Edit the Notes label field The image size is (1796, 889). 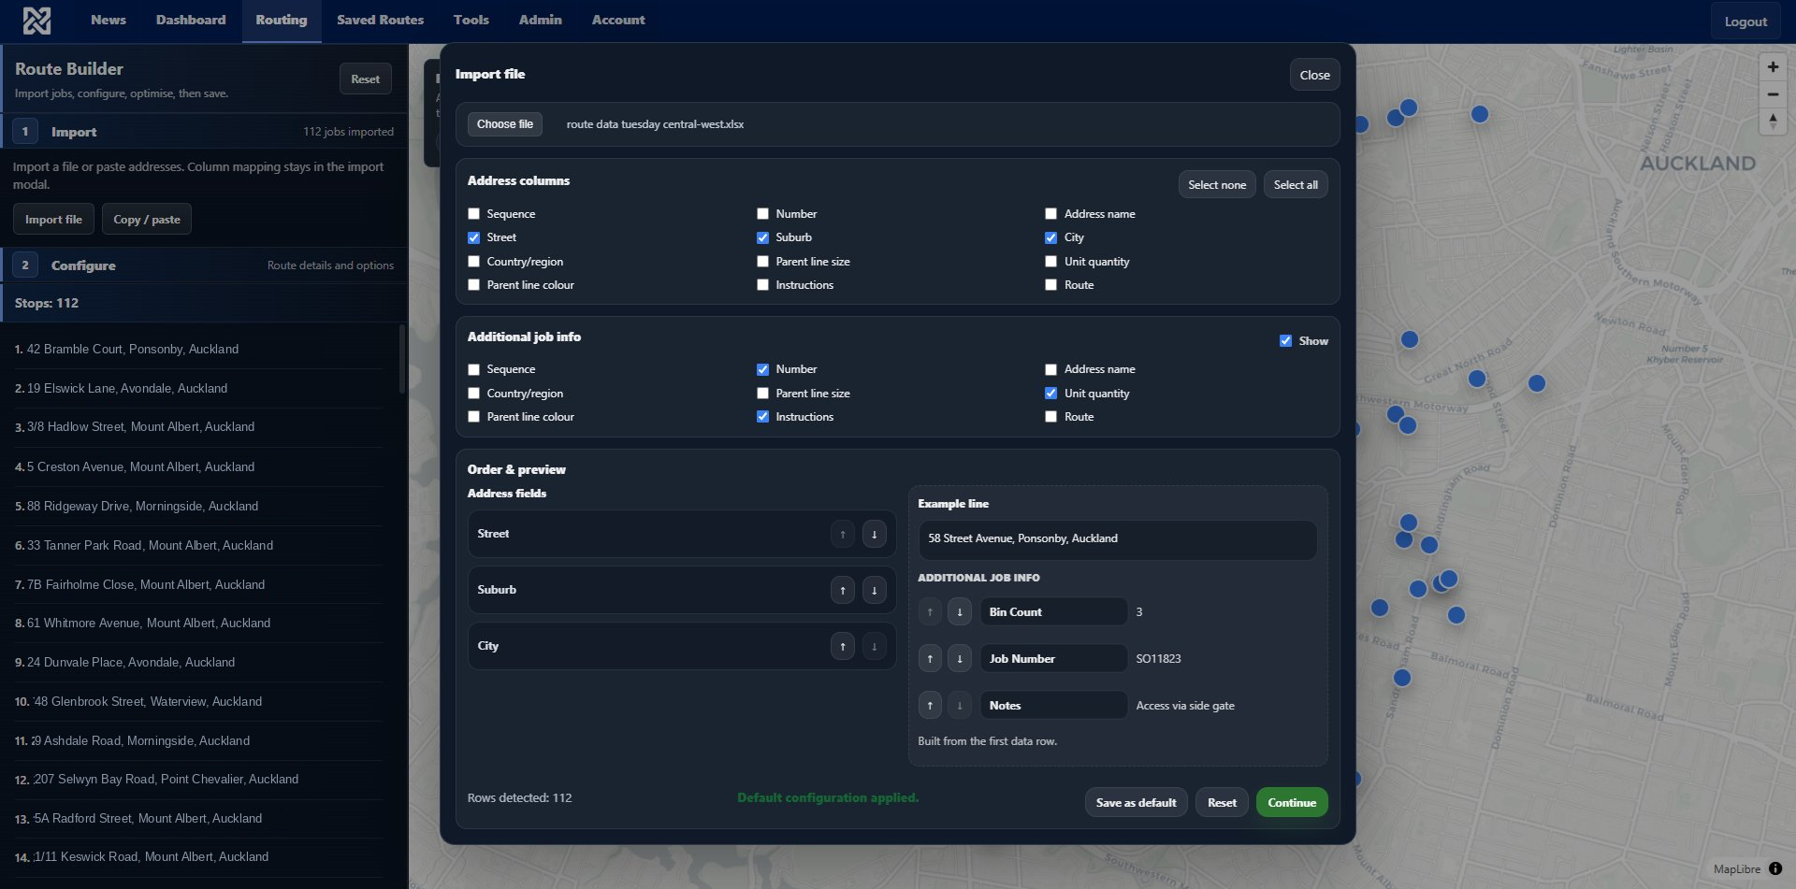tap(1053, 706)
